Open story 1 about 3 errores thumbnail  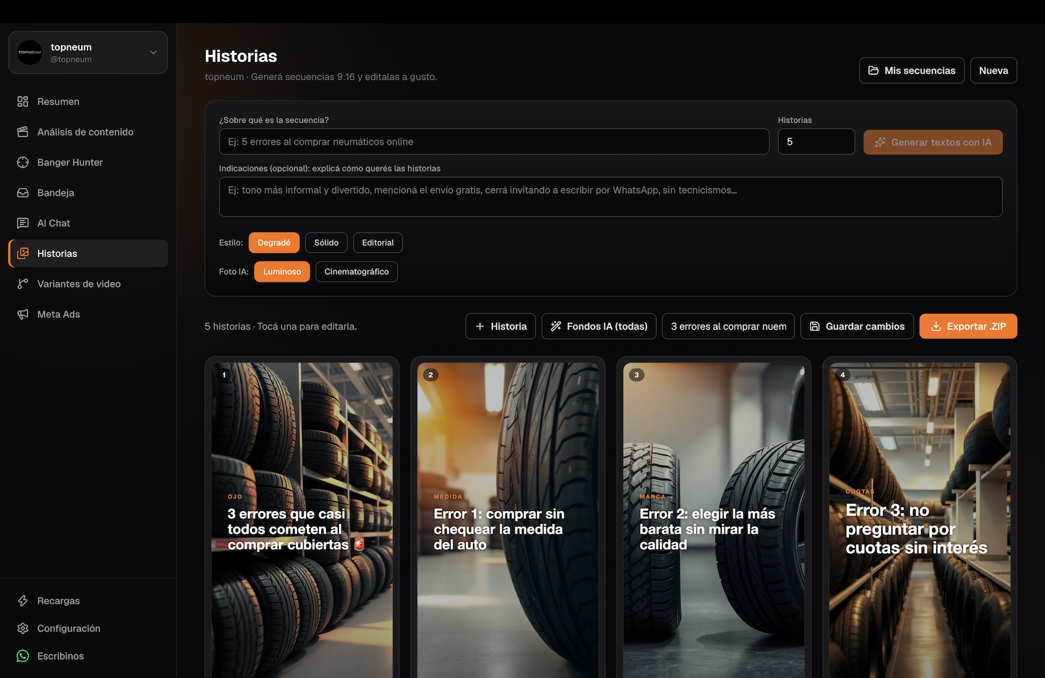tap(302, 520)
